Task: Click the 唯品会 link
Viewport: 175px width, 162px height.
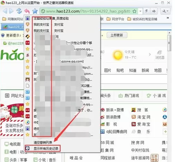Action: pyautogui.click(x=76, y=158)
